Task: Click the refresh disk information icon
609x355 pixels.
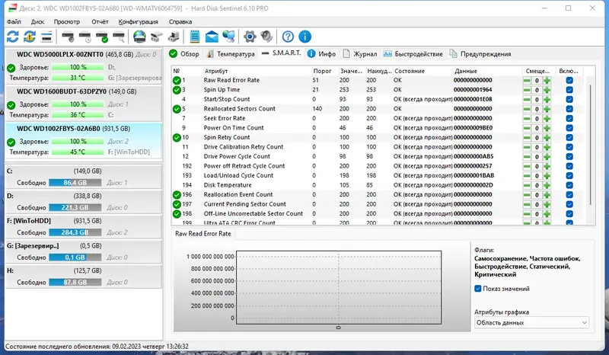Action: coord(12,37)
